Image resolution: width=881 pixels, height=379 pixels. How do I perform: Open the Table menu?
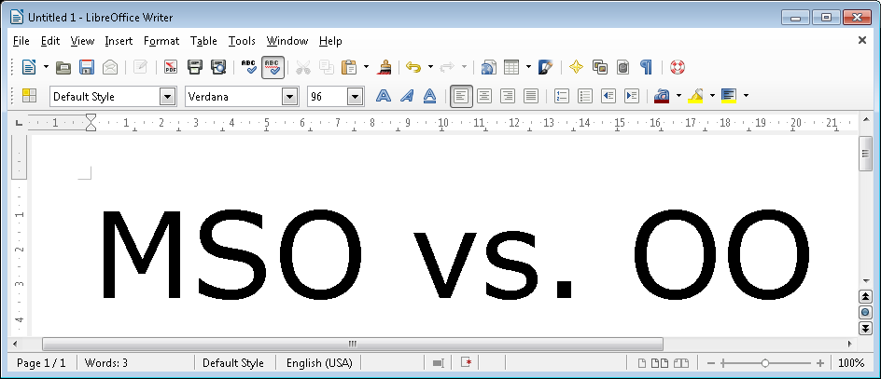(203, 41)
